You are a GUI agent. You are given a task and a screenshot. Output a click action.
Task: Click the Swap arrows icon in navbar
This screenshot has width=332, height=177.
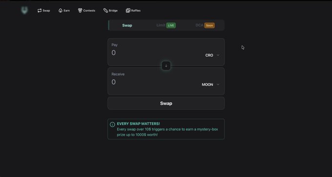[40, 11]
